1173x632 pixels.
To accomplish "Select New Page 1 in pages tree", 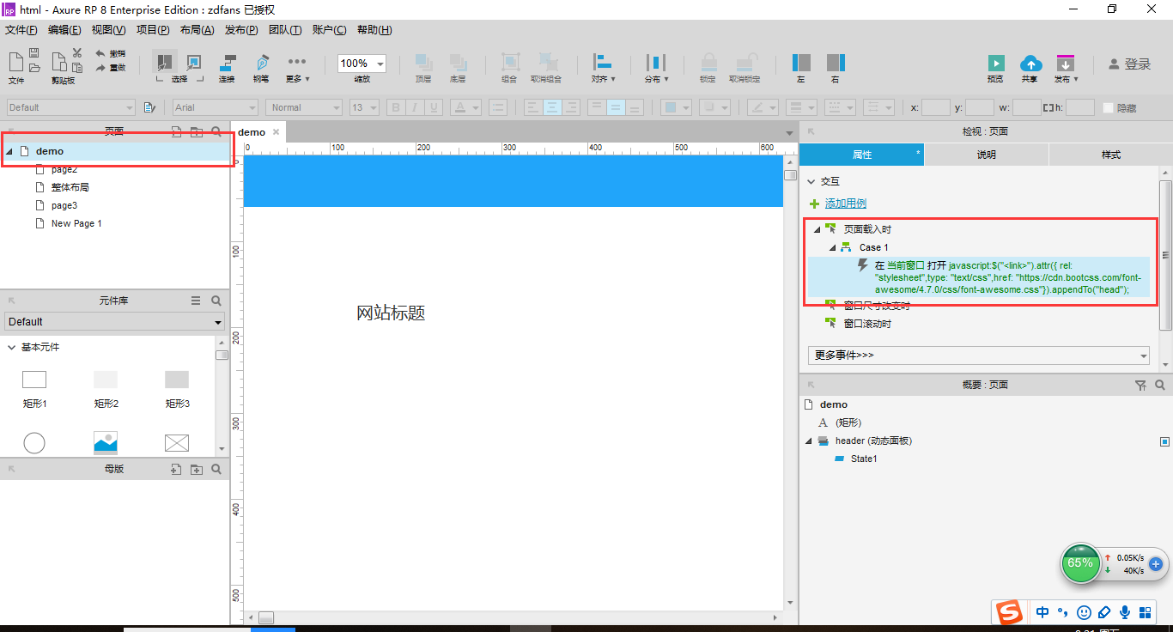I will (76, 223).
